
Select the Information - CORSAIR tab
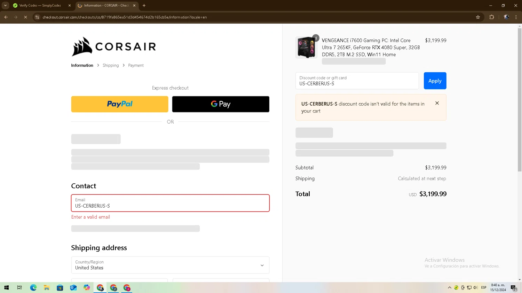[106, 6]
